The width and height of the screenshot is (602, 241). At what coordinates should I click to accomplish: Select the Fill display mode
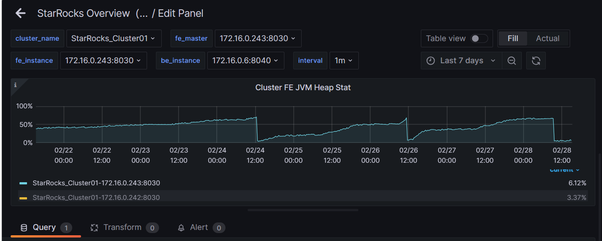click(513, 38)
